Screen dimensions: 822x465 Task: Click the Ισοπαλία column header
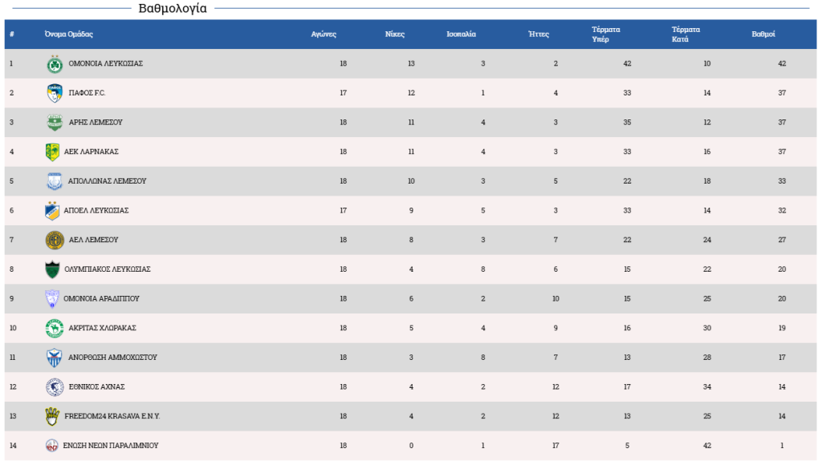tap(462, 34)
